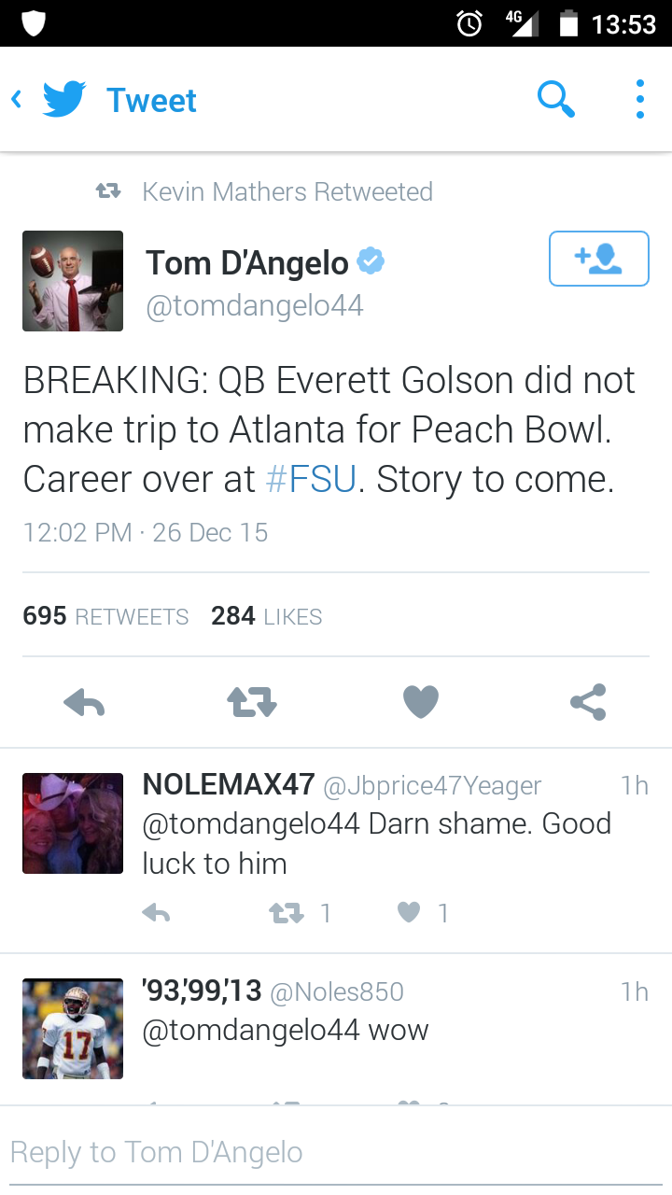This screenshot has width=672, height=1195.
Task: Reply to NOLEMAX47's comment
Action: [156, 913]
